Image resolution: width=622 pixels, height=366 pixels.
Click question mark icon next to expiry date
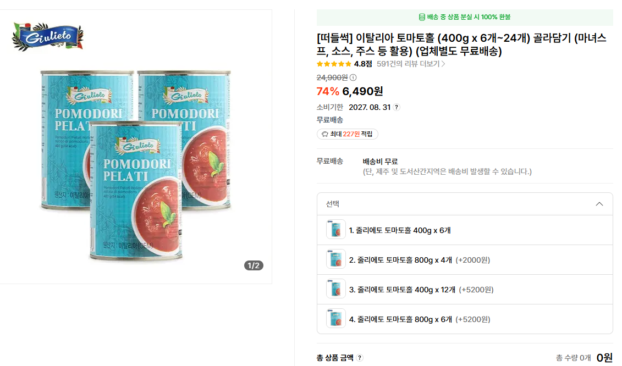point(397,107)
